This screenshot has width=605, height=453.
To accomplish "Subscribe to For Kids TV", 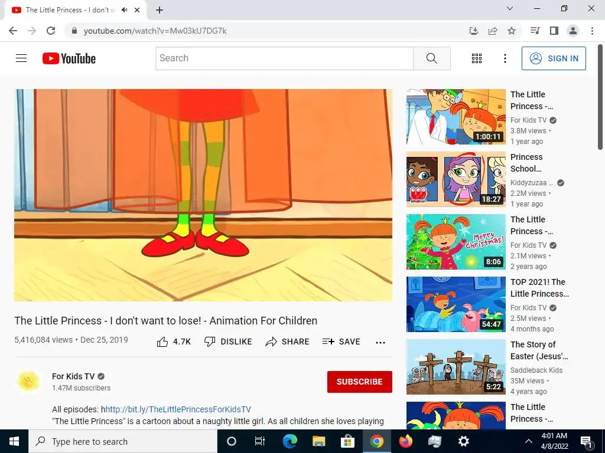I will (360, 382).
